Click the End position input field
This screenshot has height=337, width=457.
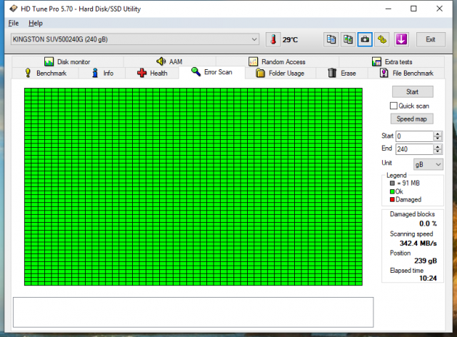[413, 149]
